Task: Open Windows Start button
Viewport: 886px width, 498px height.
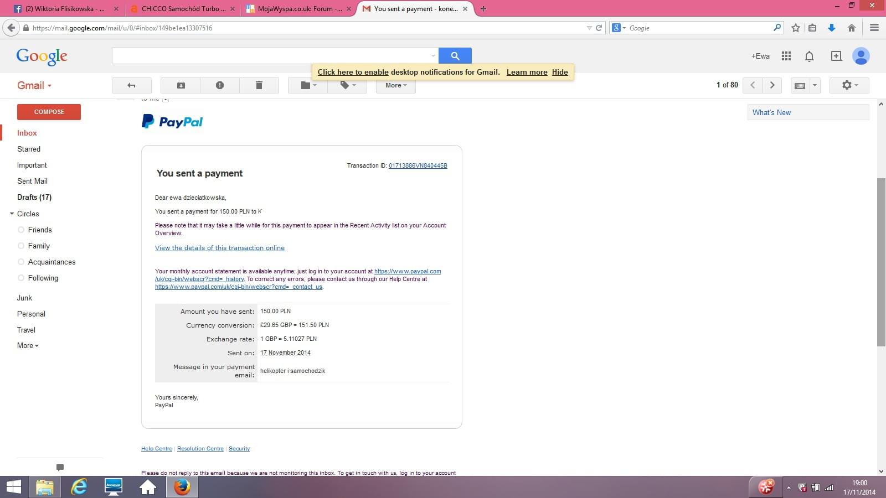Action: click(x=14, y=487)
